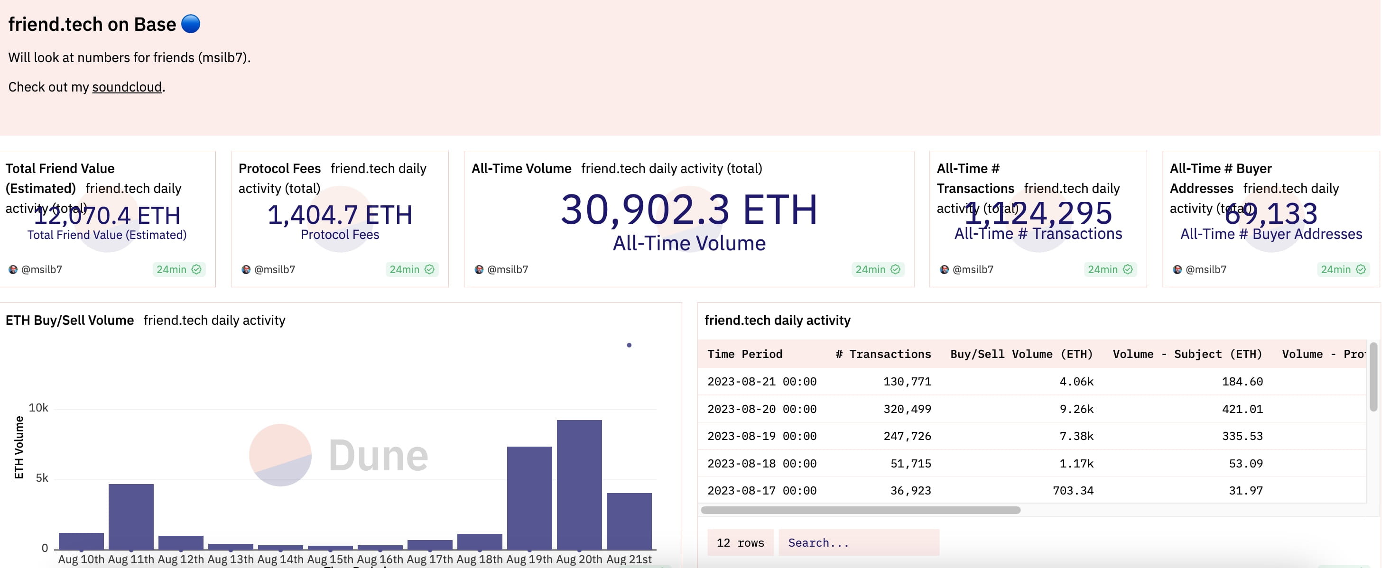The width and height of the screenshot is (1390, 568).
Task: Click the partially visible Volume - Pro column header
Action: click(x=1324, y=354)
